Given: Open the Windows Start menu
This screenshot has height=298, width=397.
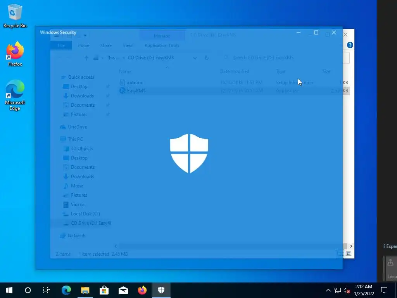Looking at the screenshot, I should (x=9, y=290).
